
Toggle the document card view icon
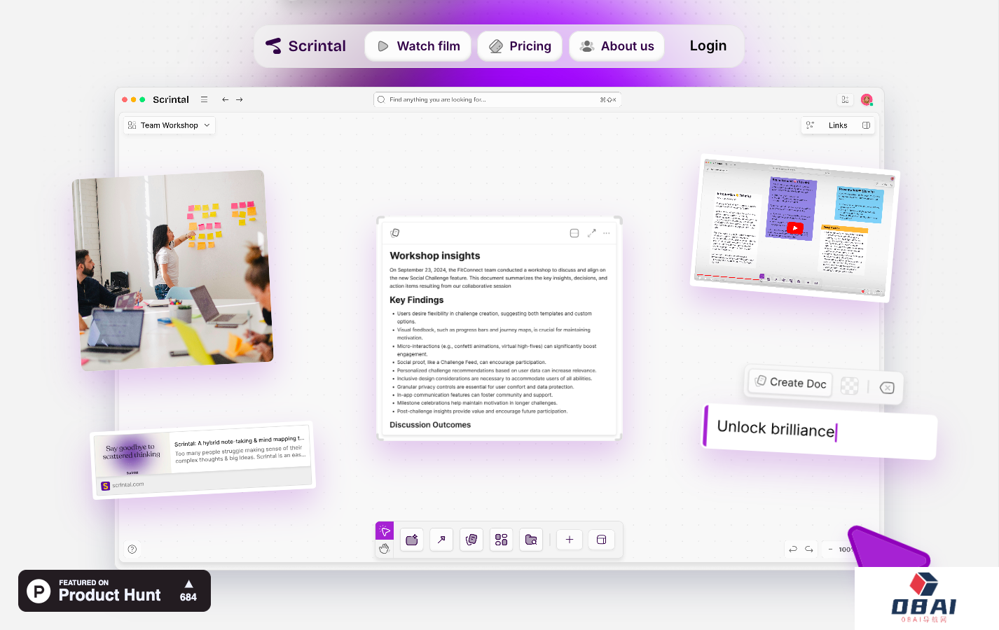[x=574, y=233]
